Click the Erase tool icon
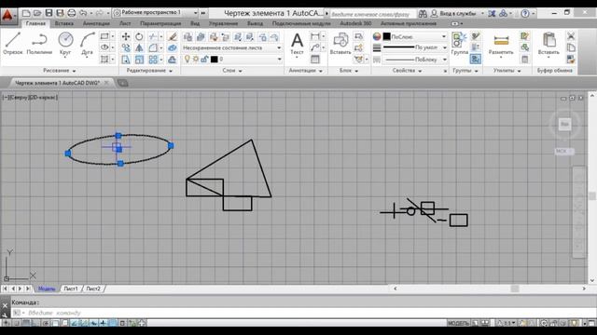This screenshot has width=597, height=335. (173, 36)
